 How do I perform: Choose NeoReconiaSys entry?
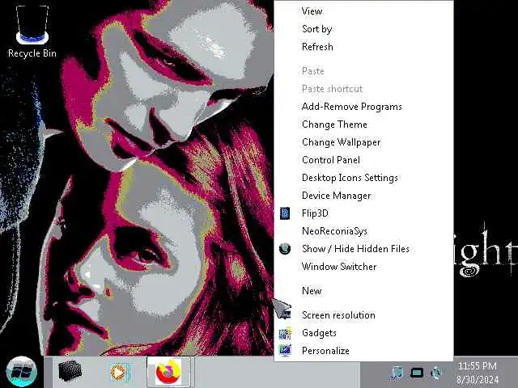coord(363,231)
